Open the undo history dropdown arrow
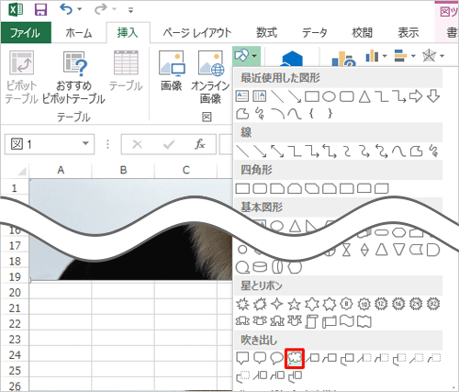 pyautogui.click(x=80, y=9)
